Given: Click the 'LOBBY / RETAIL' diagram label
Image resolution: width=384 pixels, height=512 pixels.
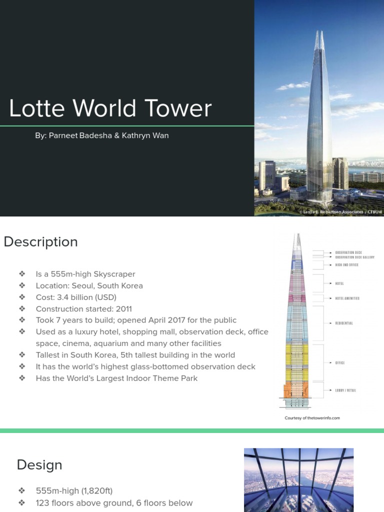Looking at the screenshot, I should pos(345,390).
